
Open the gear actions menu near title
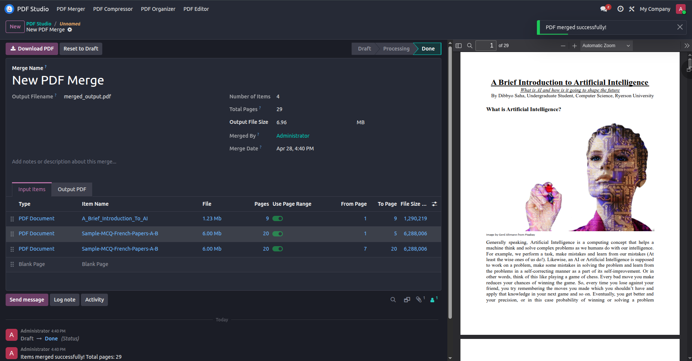click(70, 30)
